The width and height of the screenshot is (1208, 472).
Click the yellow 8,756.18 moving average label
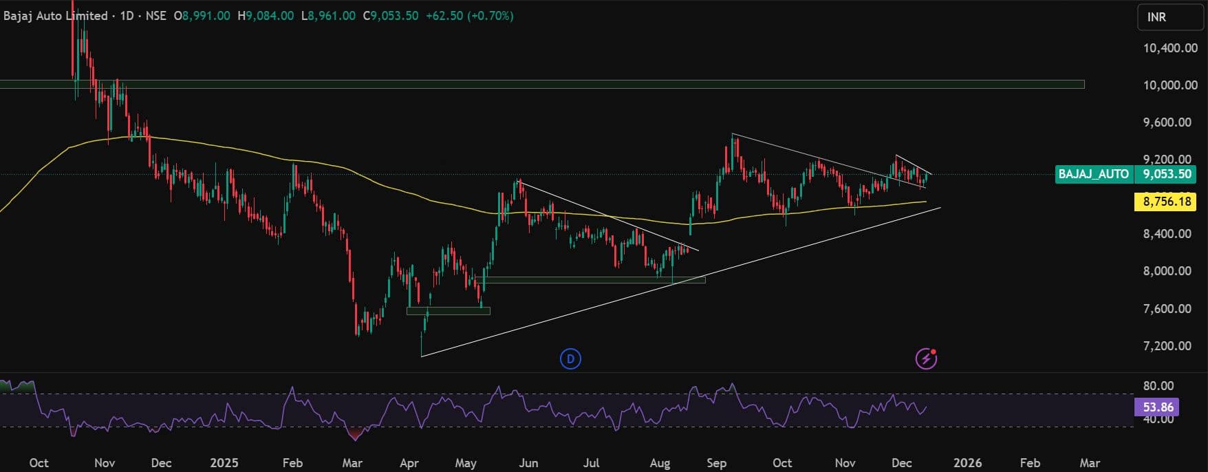point(1167,202)
